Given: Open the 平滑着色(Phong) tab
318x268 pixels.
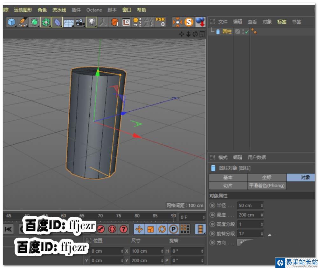Looking at the screenshot, I should coord(267,186).
